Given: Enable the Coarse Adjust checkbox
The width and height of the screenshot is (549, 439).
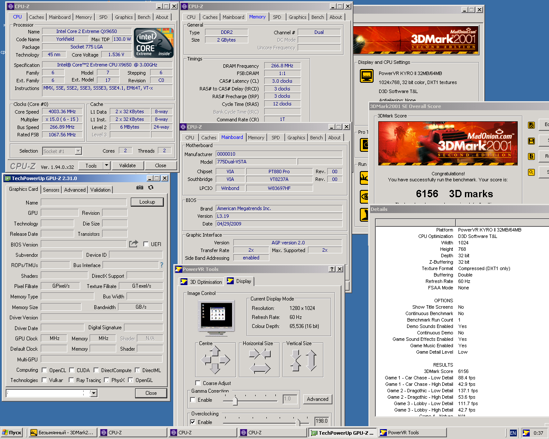Looking at the screenshot, I should pos(198,383).
